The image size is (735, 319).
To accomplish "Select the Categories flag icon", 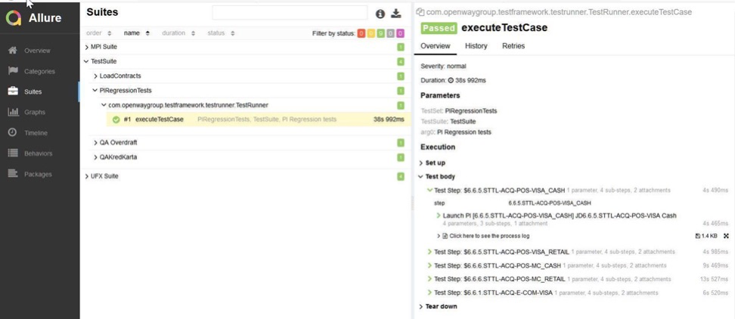I will tap(13, 71).
